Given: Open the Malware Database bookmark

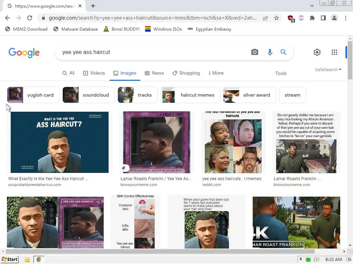Looking at the screenshot, I should [x=75, y=29].
